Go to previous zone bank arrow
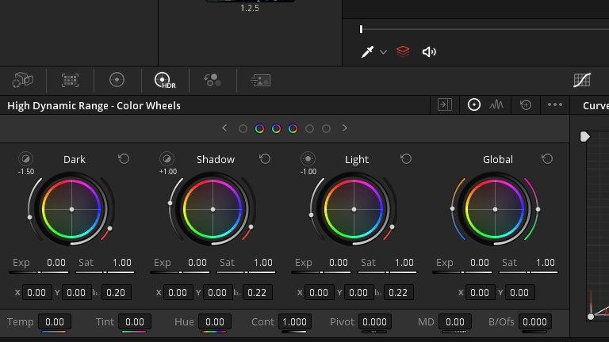 (x=224, y=128)
